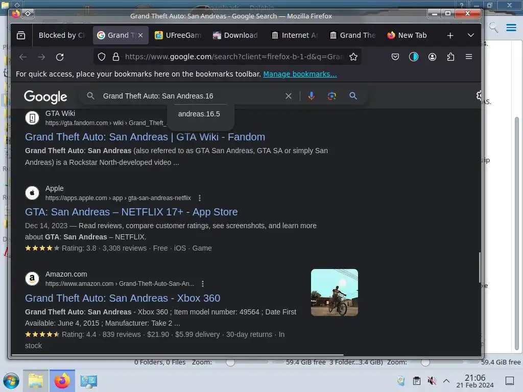Click the Amazon.com site favicon
Screen dimensions: 523x392
(32, 279)
